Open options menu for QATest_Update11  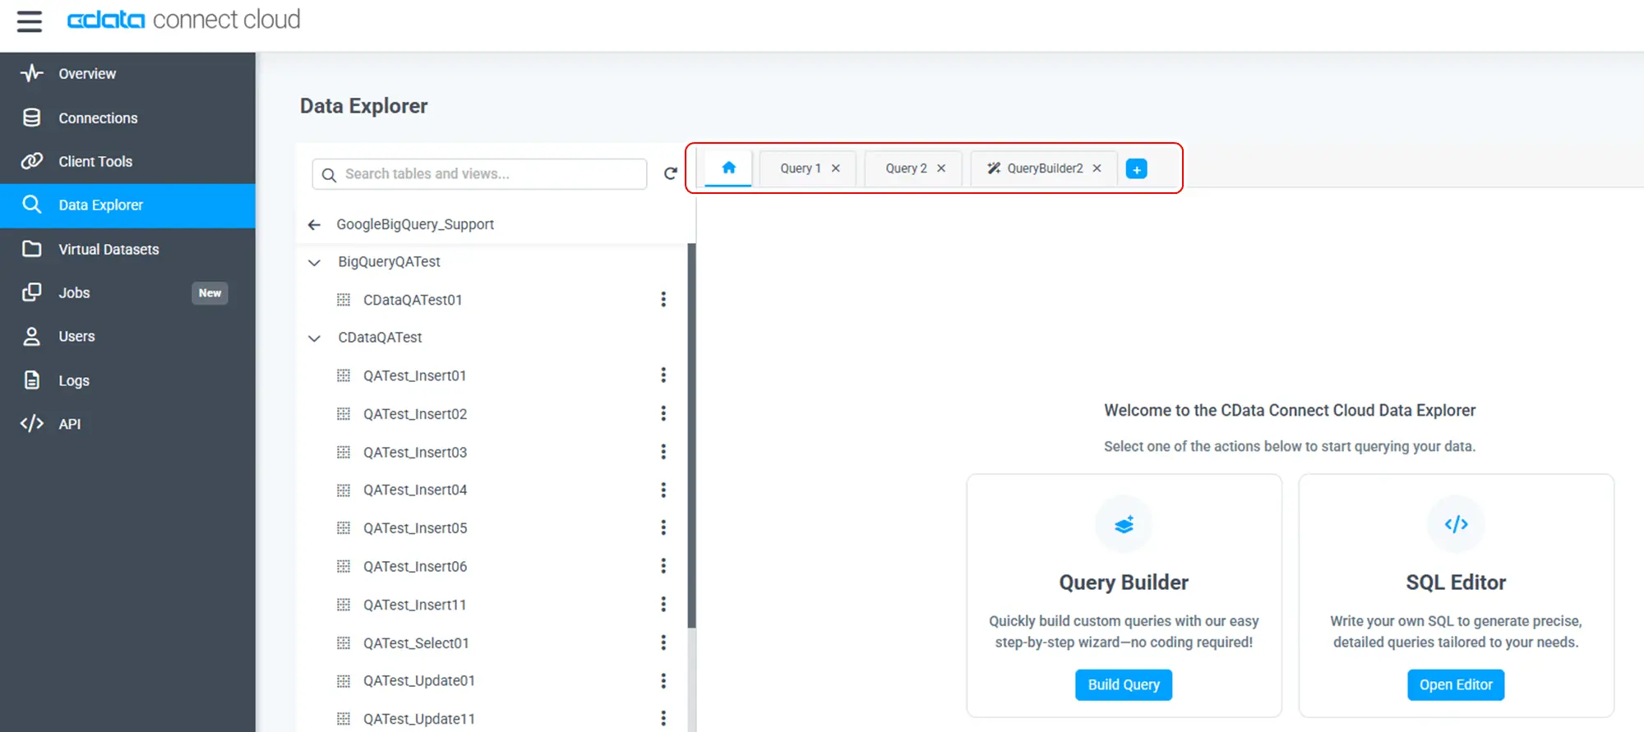pyautogui.click(x=663, y=719)
